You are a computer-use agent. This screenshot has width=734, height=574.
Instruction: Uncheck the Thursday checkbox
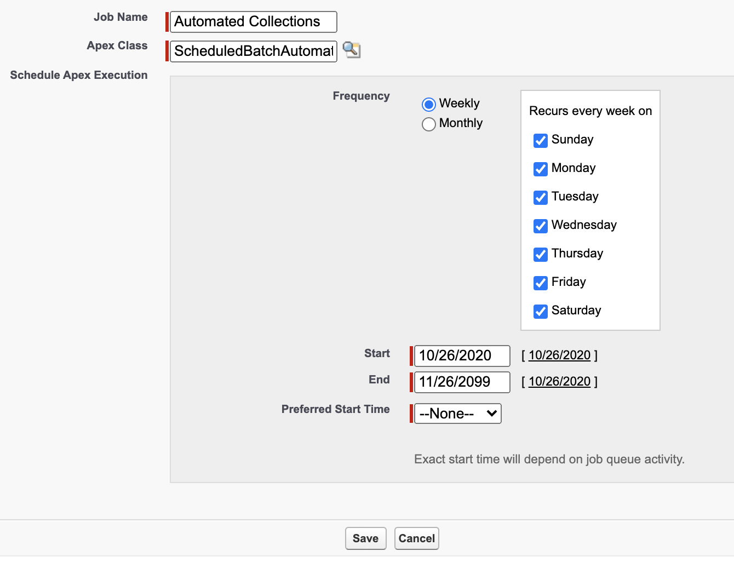[x=541, y=255]
